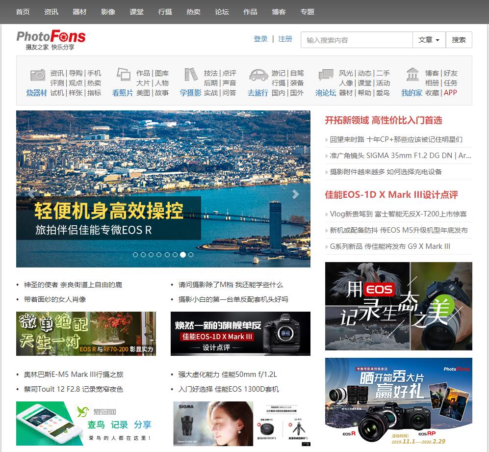Click the 注册 register link
Image resolution: width=489 pixels, height=452 pixels.
click(x=285, y=39)
